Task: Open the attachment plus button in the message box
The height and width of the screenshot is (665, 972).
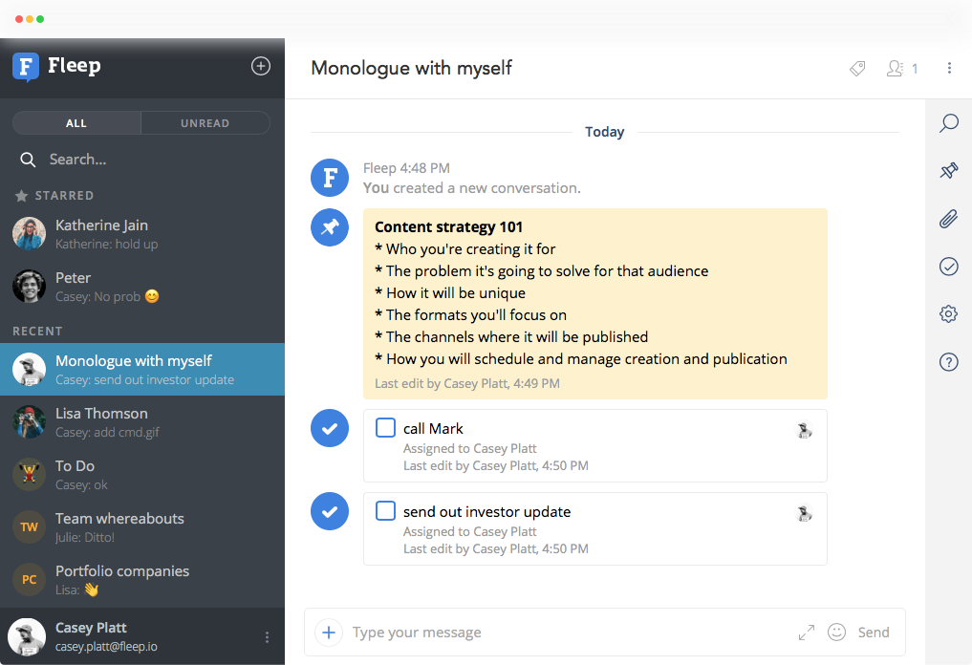Action: click(329, 633)
